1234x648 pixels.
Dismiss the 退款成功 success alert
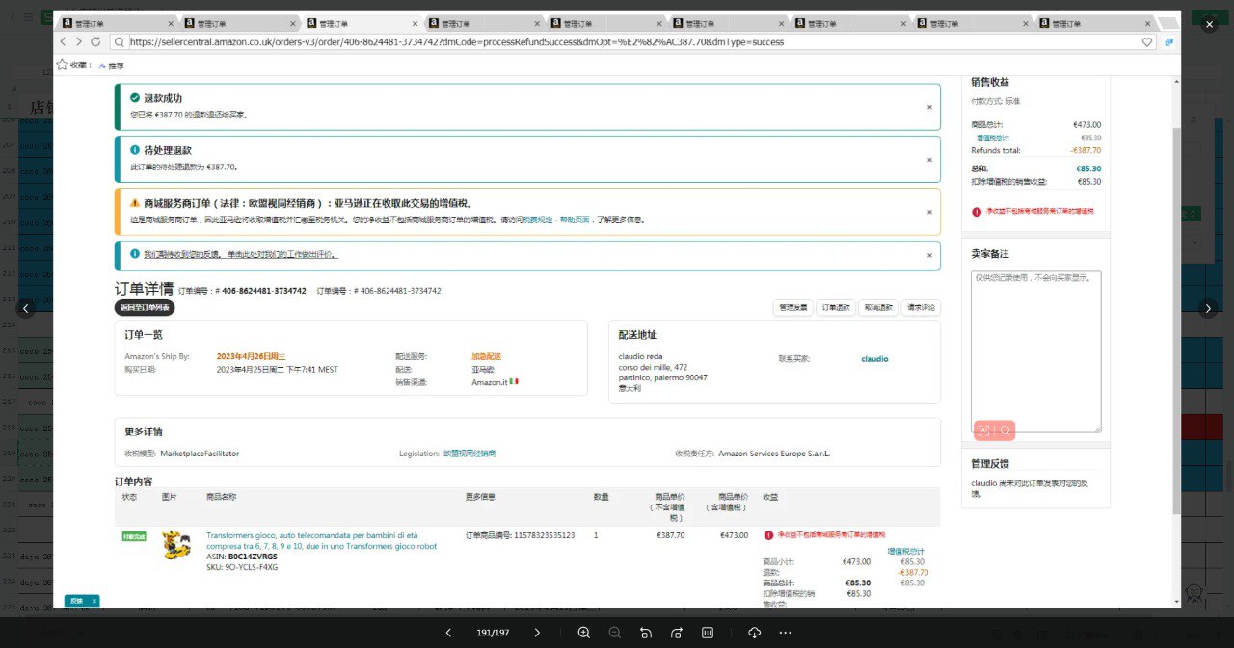tap(929, 107)
